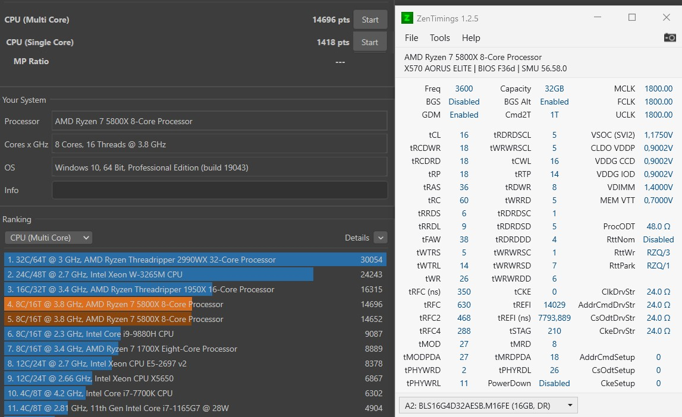Select rank 3 Threadripper 1950X entry
This screenshot has height=417, width=682.
click(195, 289)
